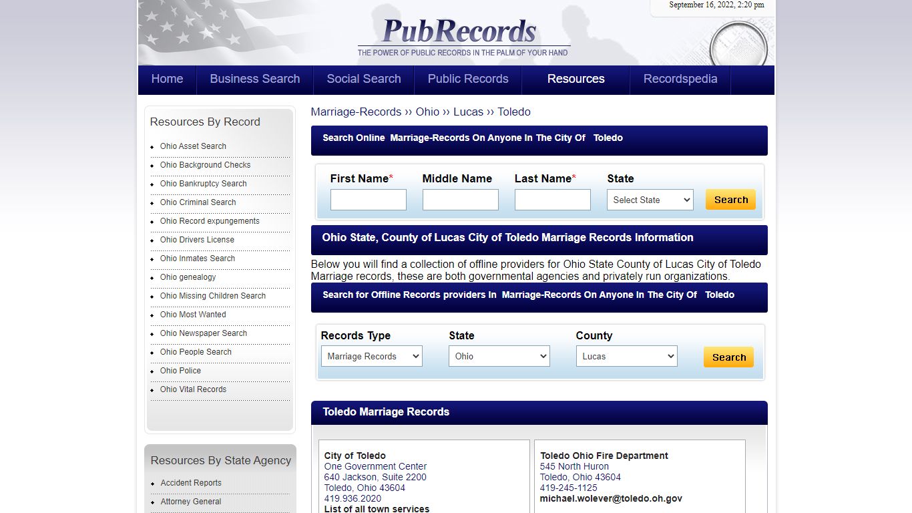Select the Toledo Marriage Records heading

coord(386,412)
